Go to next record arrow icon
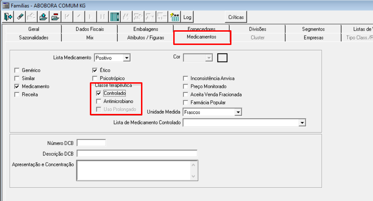Screen dimensions: 373x201 pyautogui.click(x=90, y=17)
